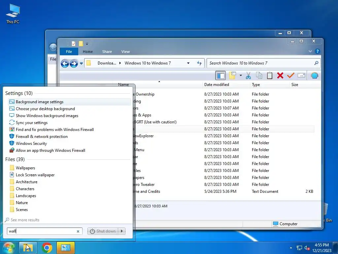Open the recent locations dropdown beside Forward
Viewport: 338px width, 254px height.
[81, 63]
